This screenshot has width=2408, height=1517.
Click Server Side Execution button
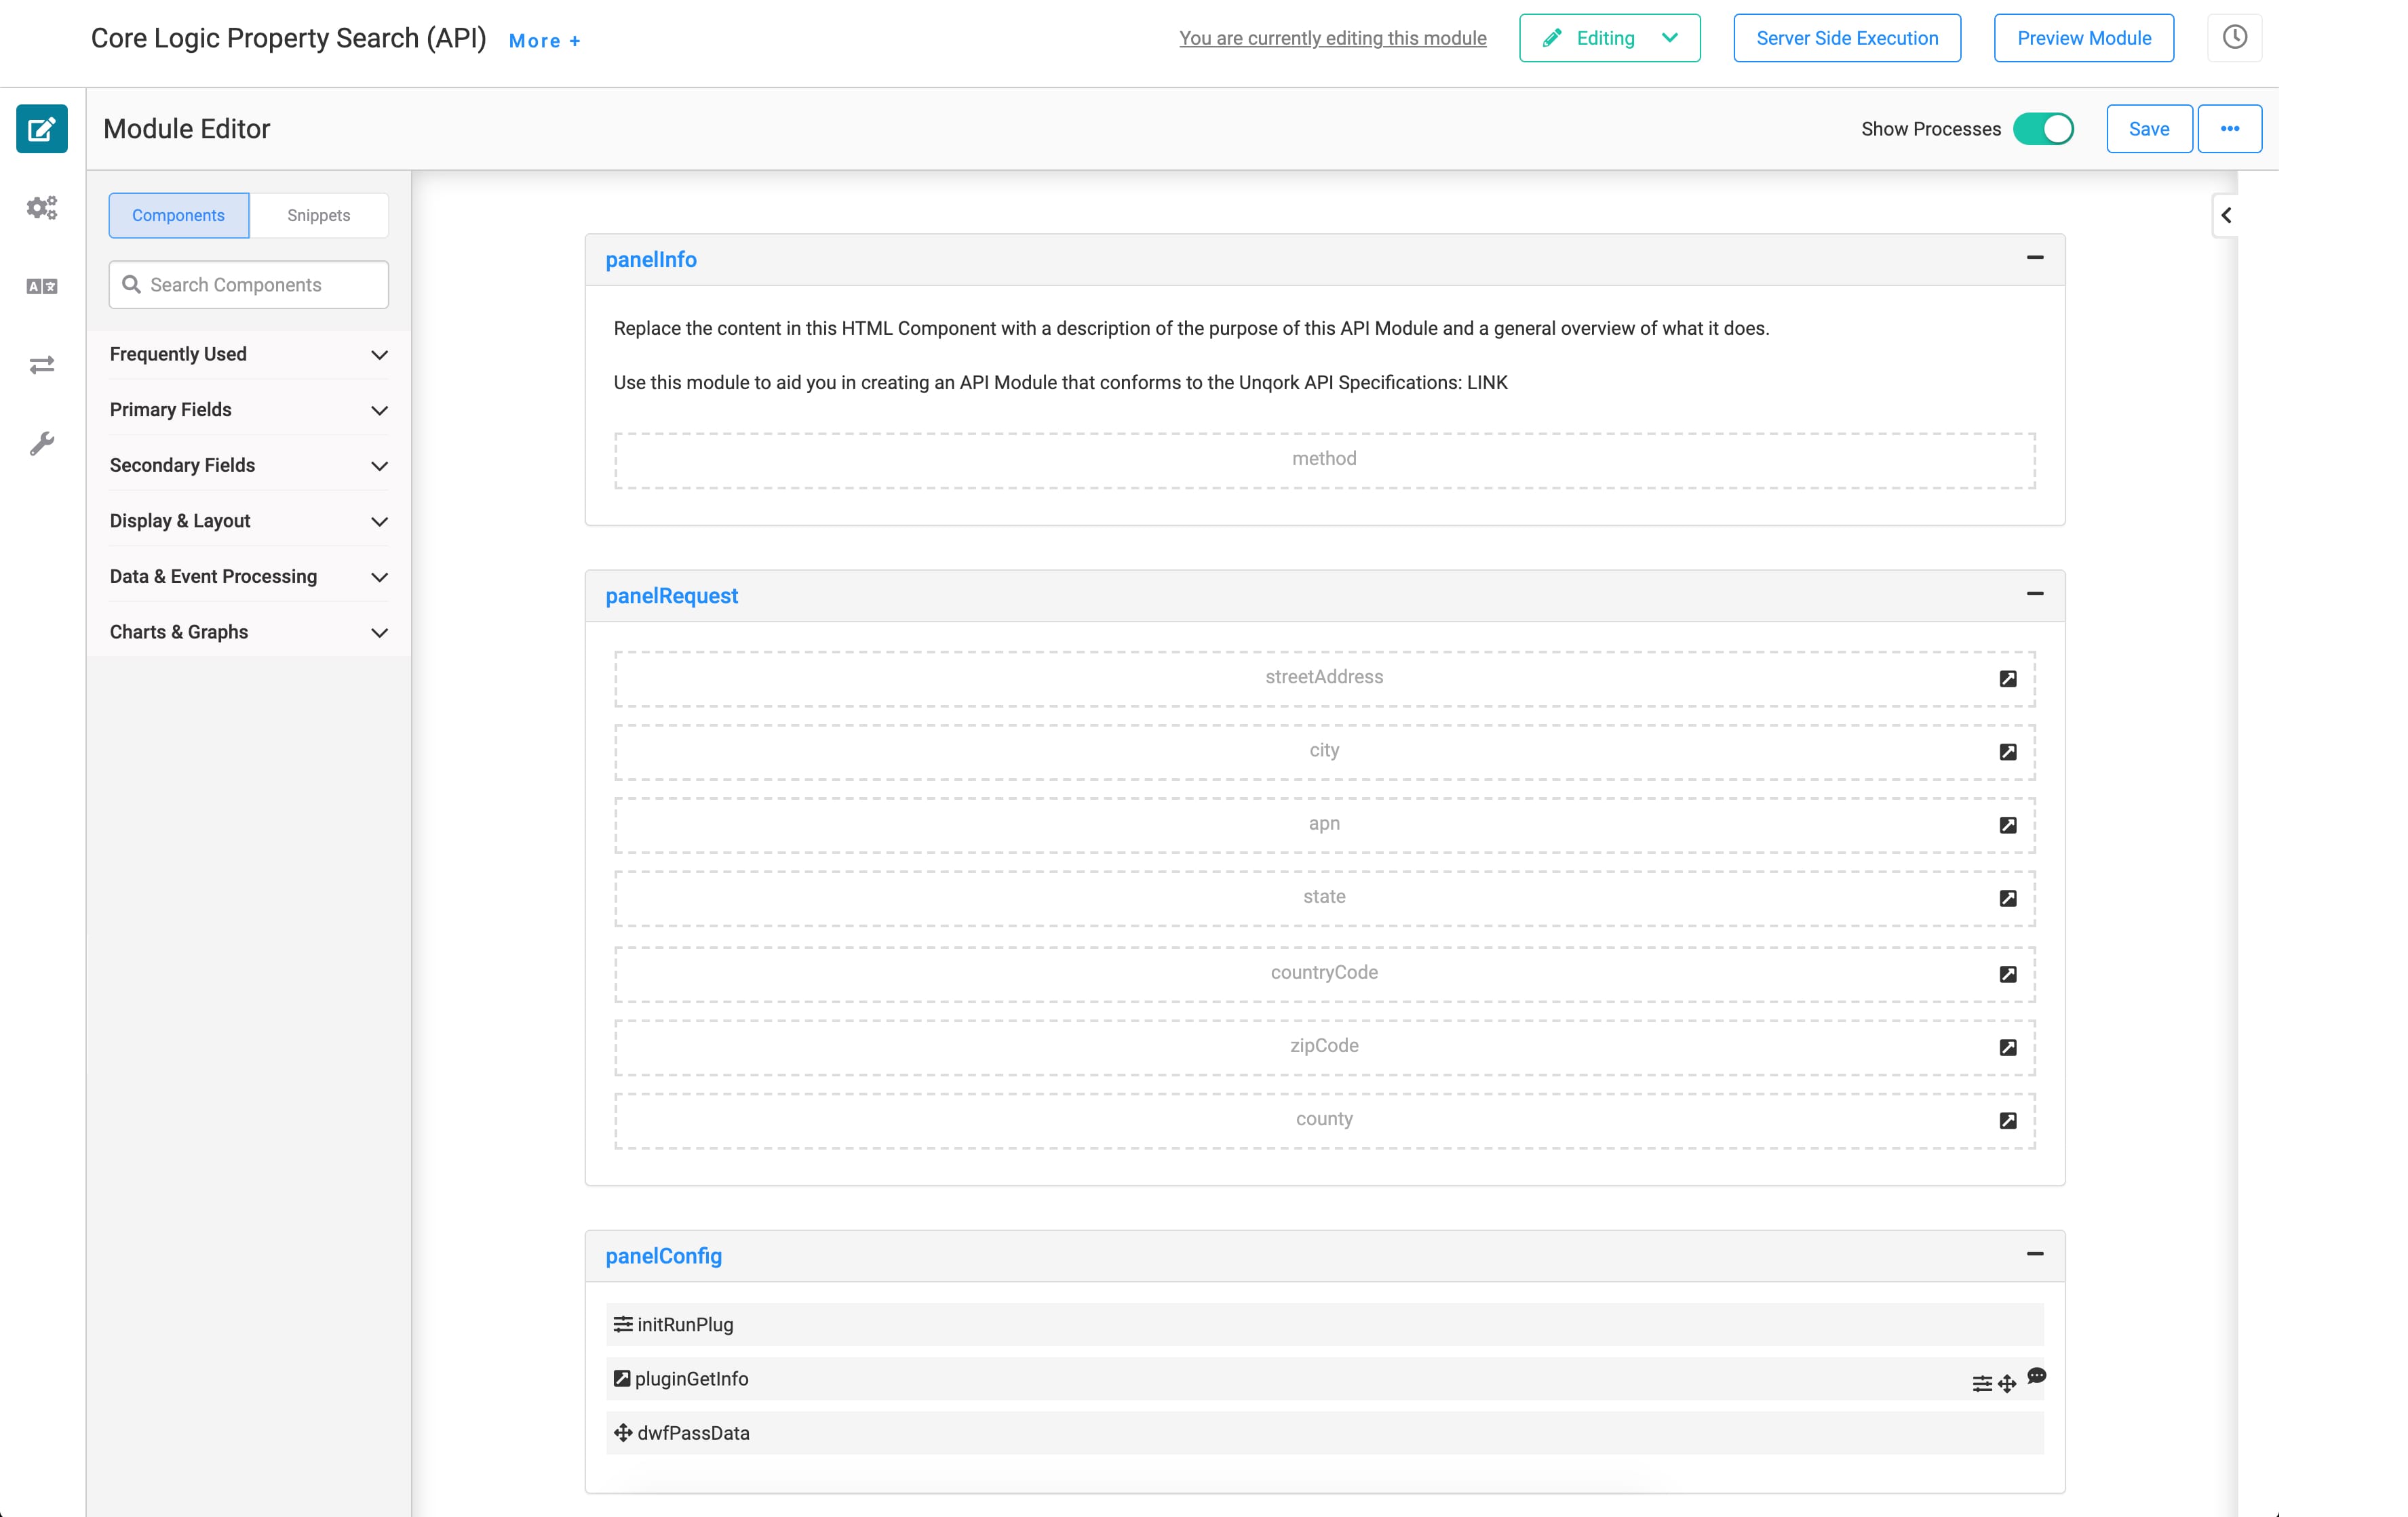pos(1847,38)
